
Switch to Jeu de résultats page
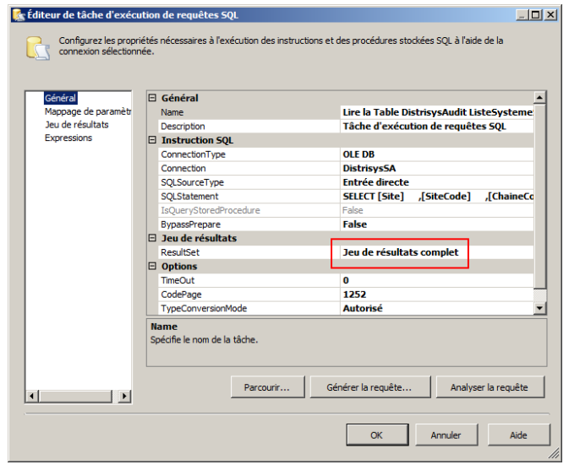point(76,125)
